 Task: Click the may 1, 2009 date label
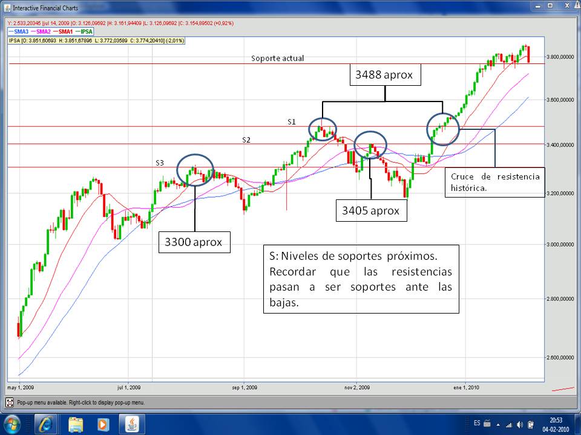(x=21, y=388)
